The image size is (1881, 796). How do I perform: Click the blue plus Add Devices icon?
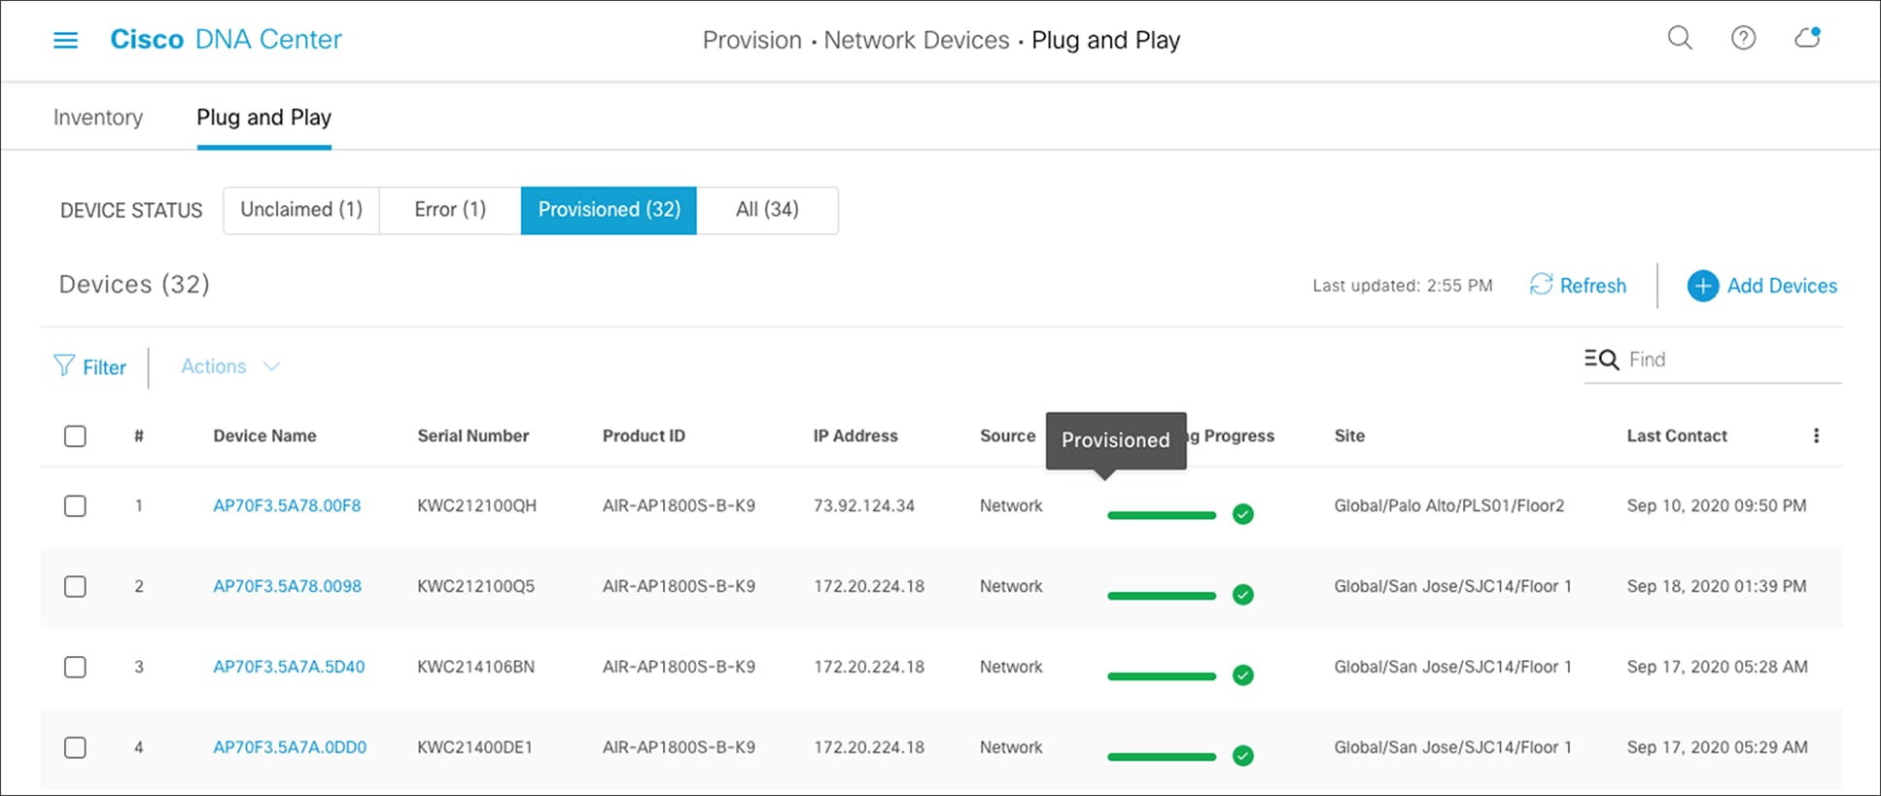point(1702,286)
